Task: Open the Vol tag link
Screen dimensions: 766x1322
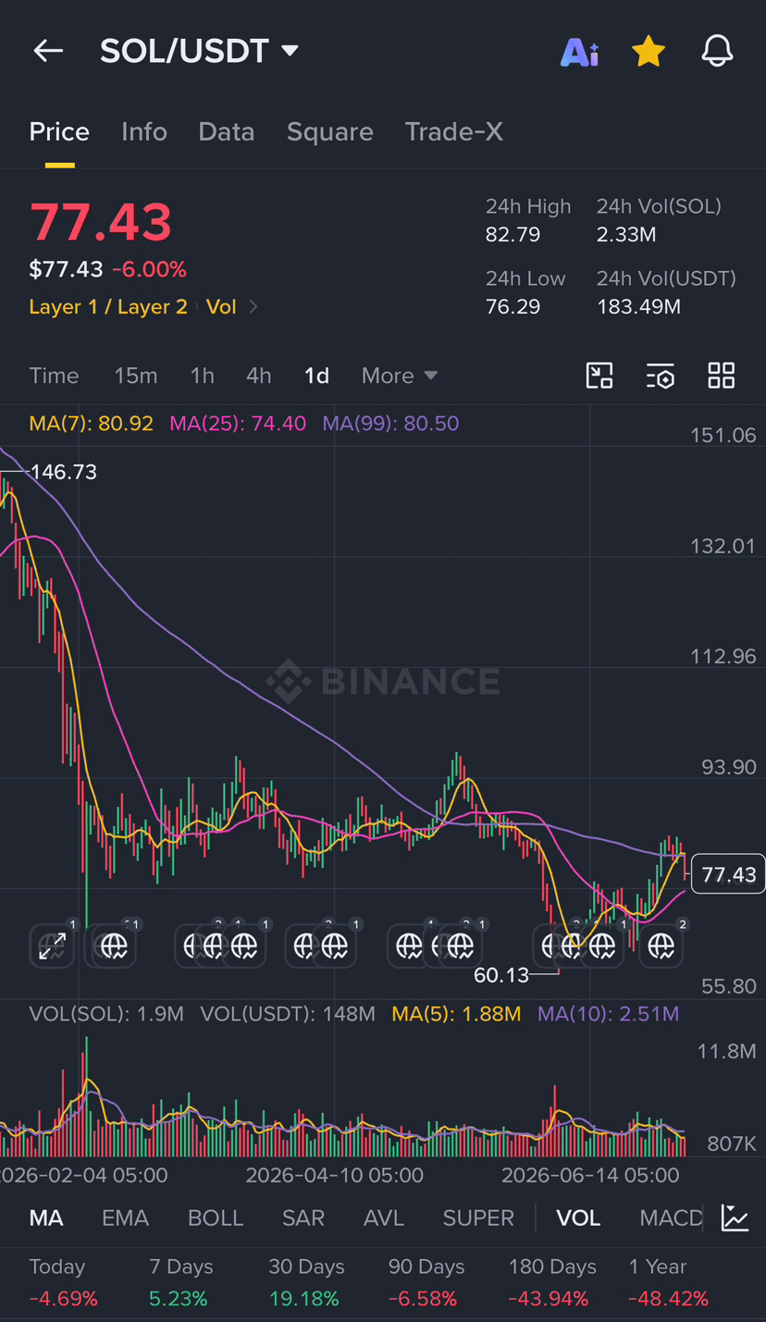Action: (x=221, y=307)
